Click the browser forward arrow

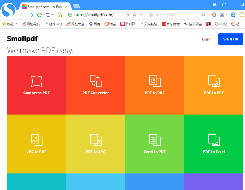[x=31, y=15]
